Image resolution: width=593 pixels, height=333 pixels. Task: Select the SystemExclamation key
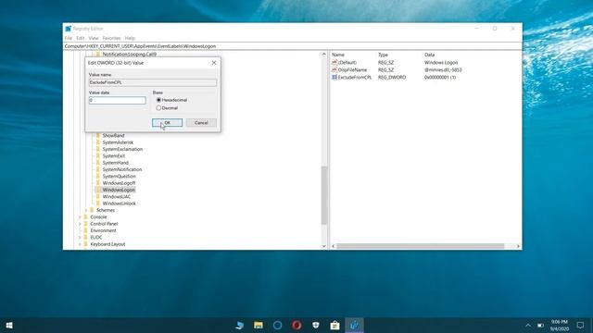point(122,149)
